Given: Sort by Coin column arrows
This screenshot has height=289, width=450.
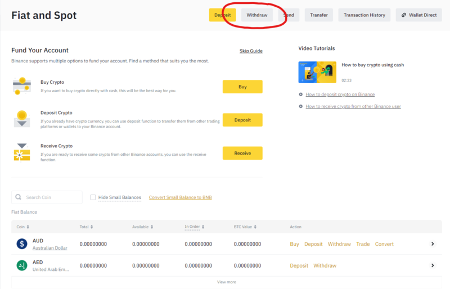Looking at the screenshot, I should [28, 227].
